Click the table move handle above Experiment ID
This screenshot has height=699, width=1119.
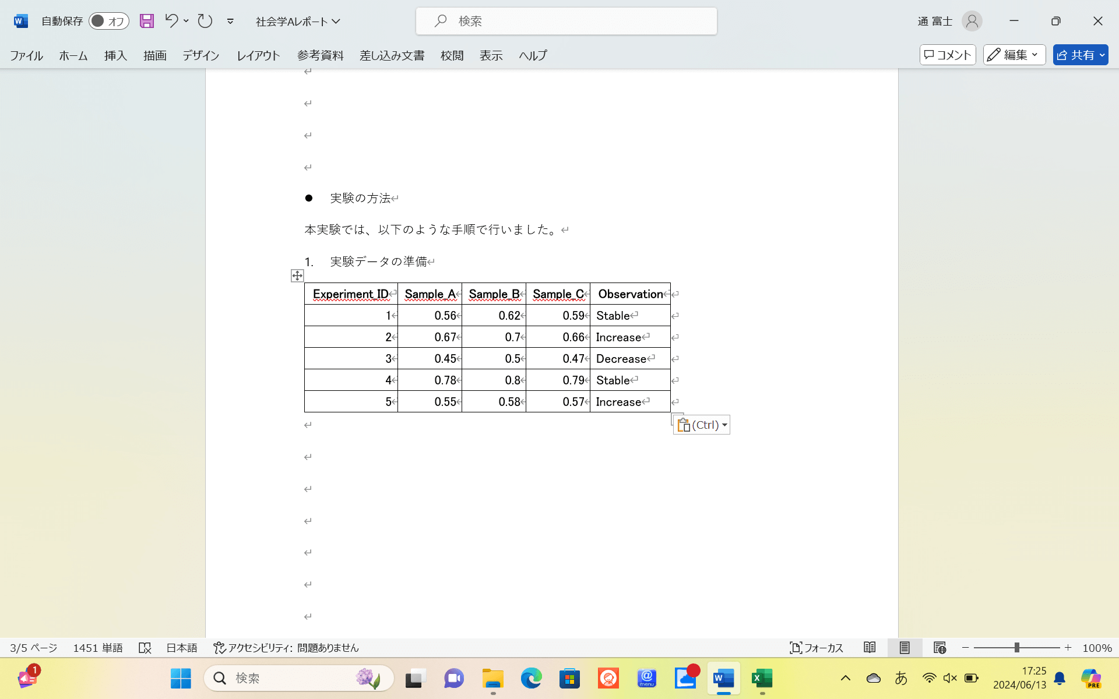click(x=297, y=277)
